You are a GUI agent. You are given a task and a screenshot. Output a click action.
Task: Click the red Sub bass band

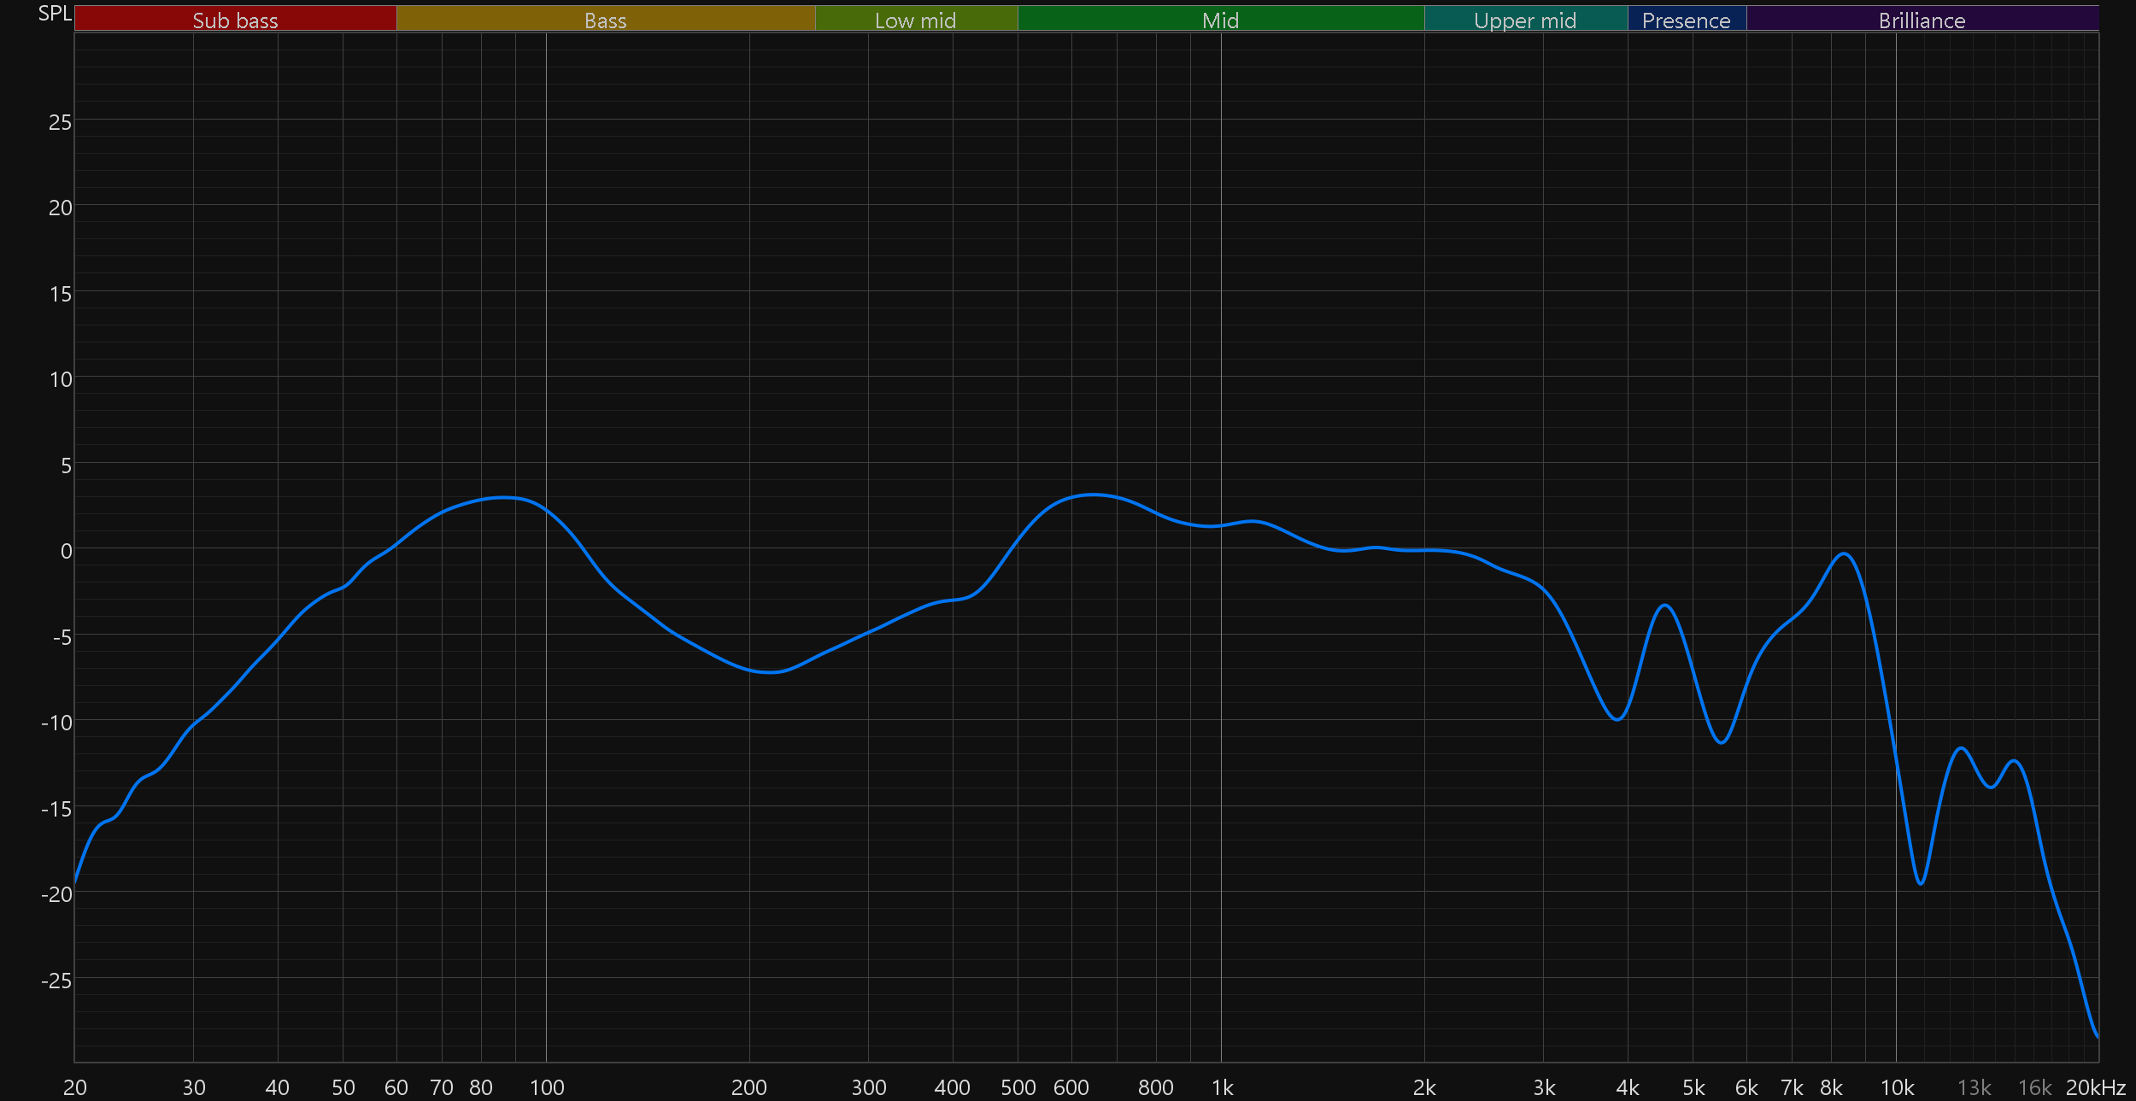235,20
